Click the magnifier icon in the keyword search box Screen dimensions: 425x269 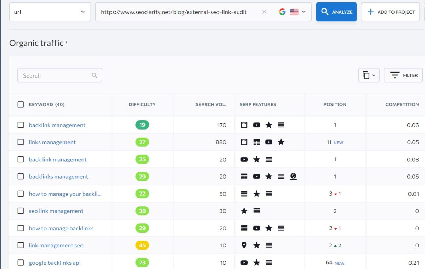94,75
